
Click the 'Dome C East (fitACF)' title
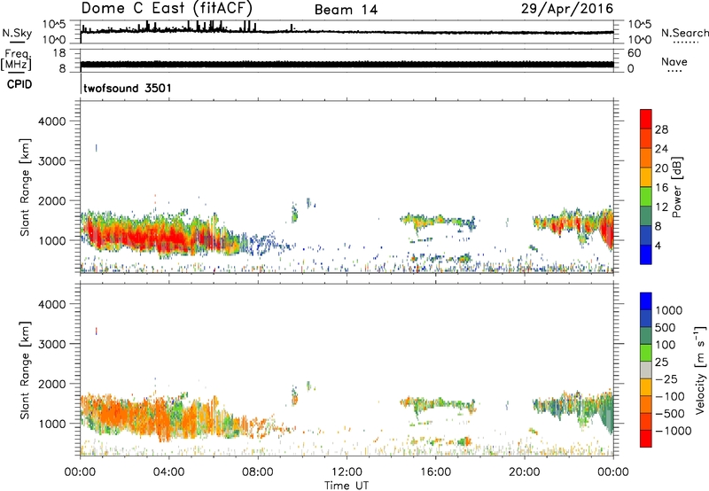click(167, 8)
